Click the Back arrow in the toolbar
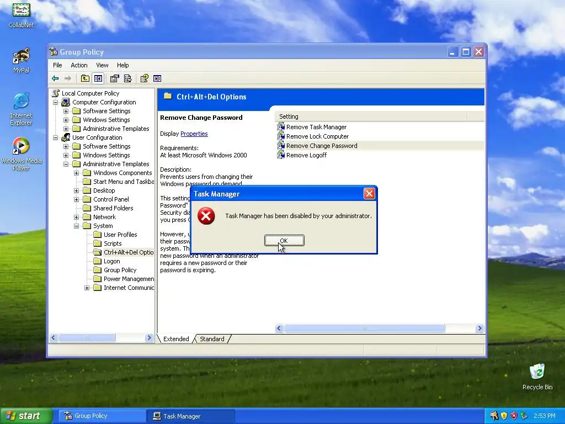The width and height of the screenshot is (565, 424). pos(55,78)
